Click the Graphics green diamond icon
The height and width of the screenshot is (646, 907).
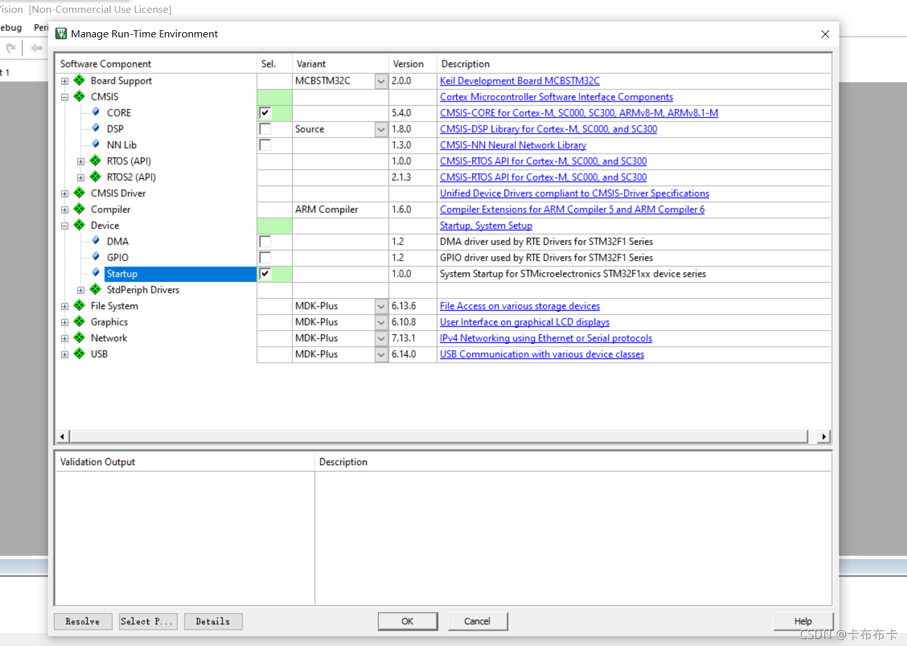pyautogui.click(x=79, y=321)
